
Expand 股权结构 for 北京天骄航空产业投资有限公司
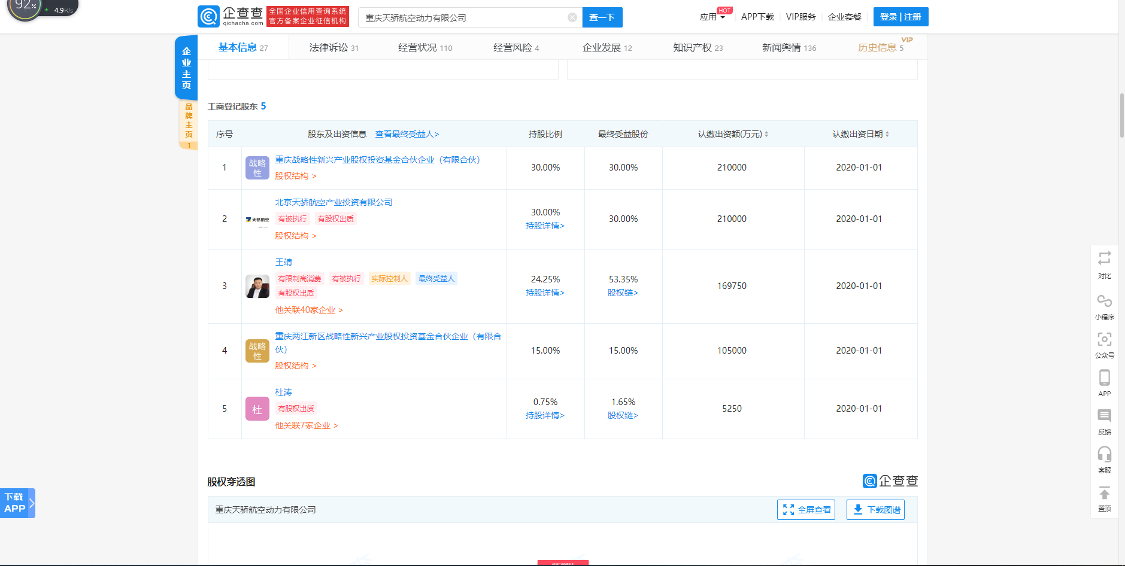pyautogui.click(x=295, y=236)
